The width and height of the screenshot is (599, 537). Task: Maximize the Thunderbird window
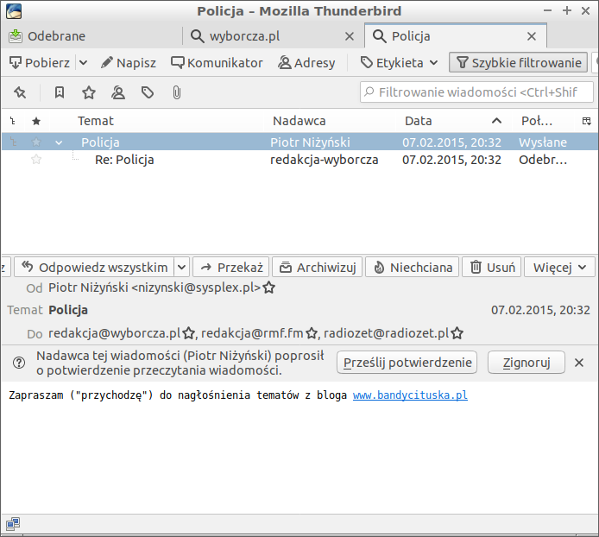567,10
